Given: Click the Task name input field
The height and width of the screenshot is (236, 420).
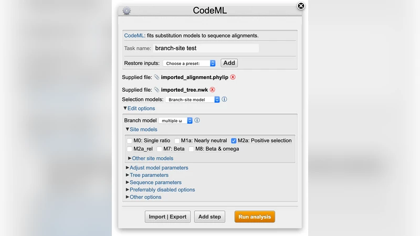Looking at the screenshot, I should coord(206,48).
